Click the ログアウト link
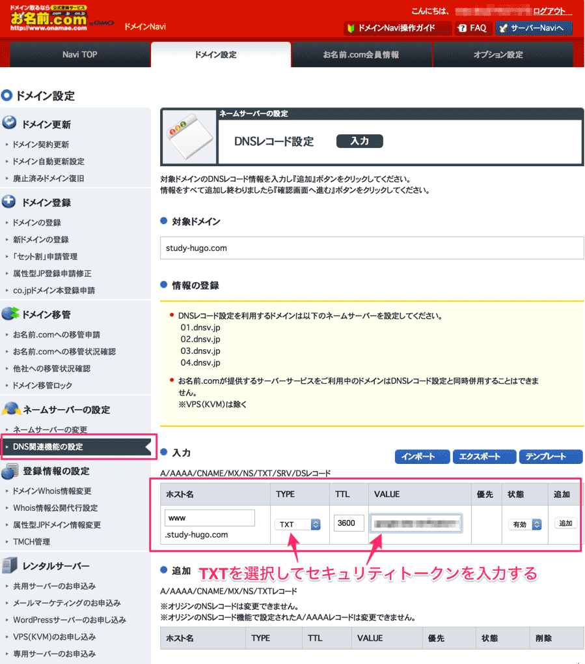The width and height of the screenshot is (585, 664). click(x=549, y=11)
